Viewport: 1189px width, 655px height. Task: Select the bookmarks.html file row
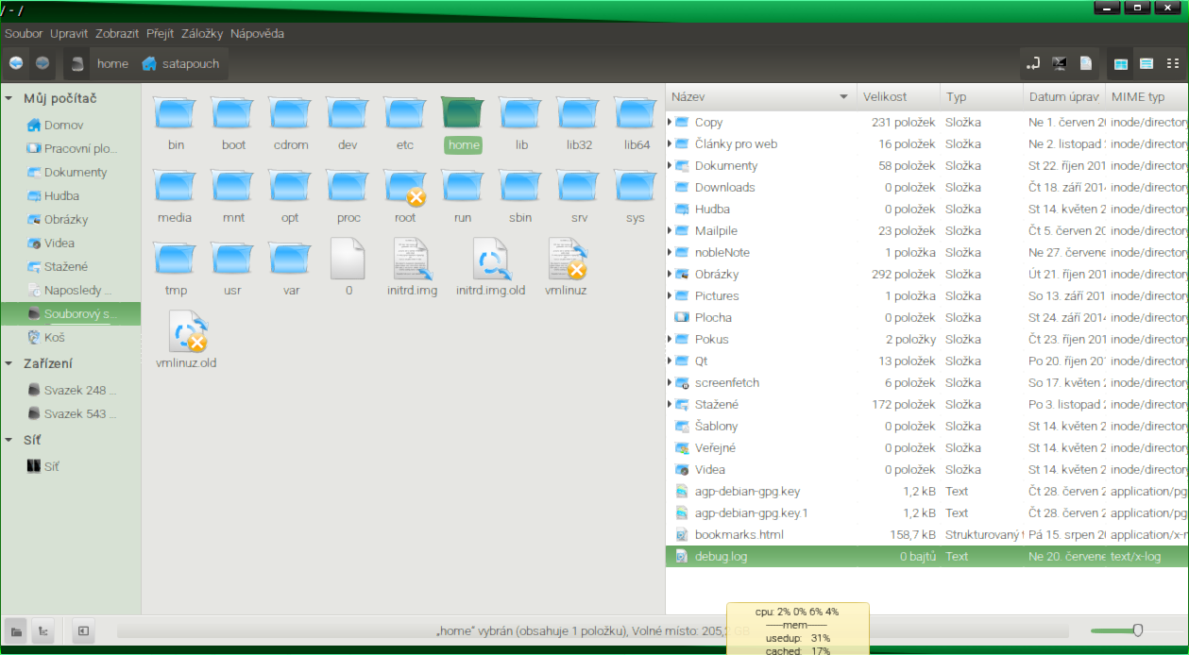click(927, 534)
